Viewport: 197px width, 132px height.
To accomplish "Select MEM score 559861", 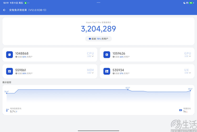I will (x=20, y=70).
